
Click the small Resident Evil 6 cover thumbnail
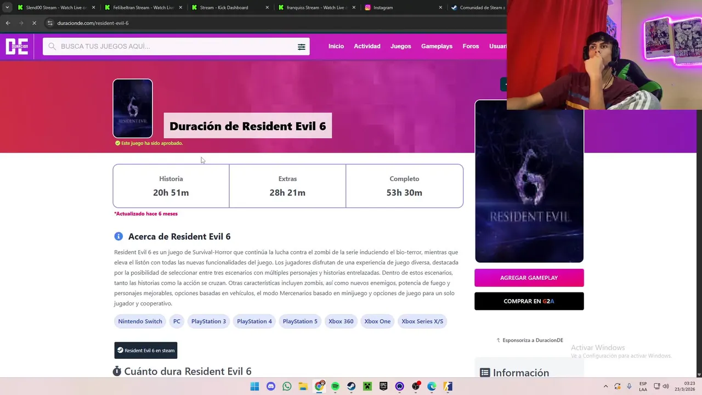click(x=133, y=109)
